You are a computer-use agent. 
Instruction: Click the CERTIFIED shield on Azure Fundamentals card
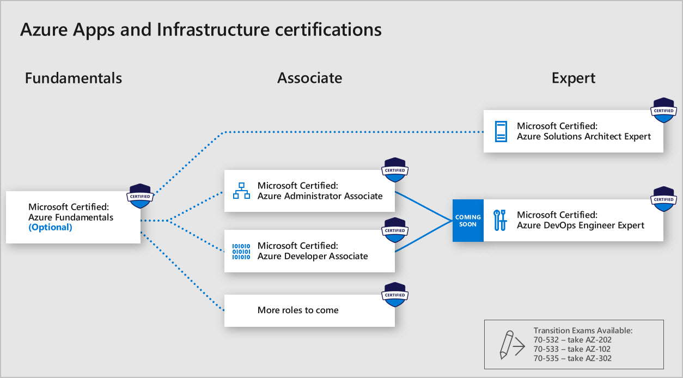point(140,196)
